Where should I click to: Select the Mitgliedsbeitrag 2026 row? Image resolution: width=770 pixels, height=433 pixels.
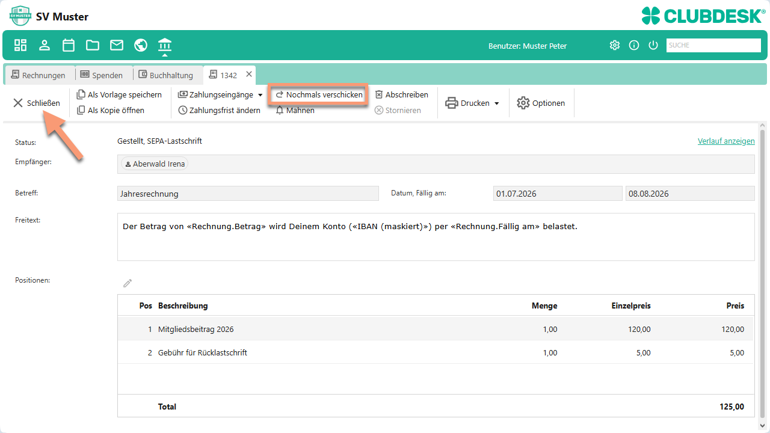[x=436, y=329]
